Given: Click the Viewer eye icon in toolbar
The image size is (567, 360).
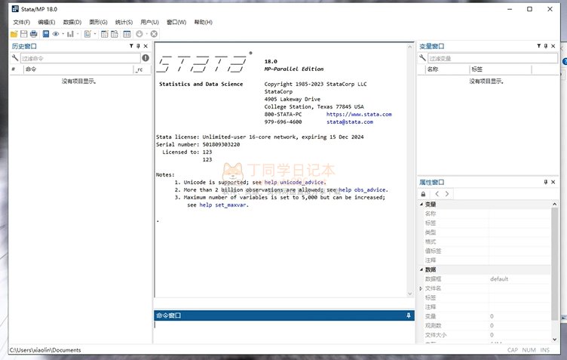Looking at the screenshot, I should tap(56, 34).
